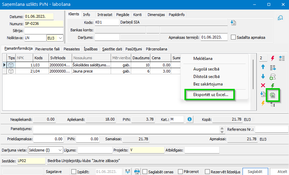Move row up with blue arrow
This screenshot has height=175, width=289.
(263, 67)
